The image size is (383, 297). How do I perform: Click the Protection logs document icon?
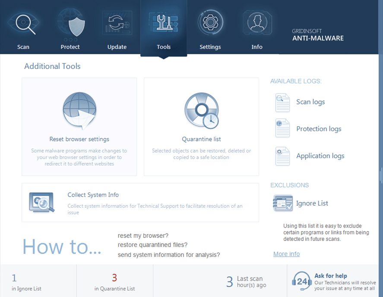[x=283, y=128]
